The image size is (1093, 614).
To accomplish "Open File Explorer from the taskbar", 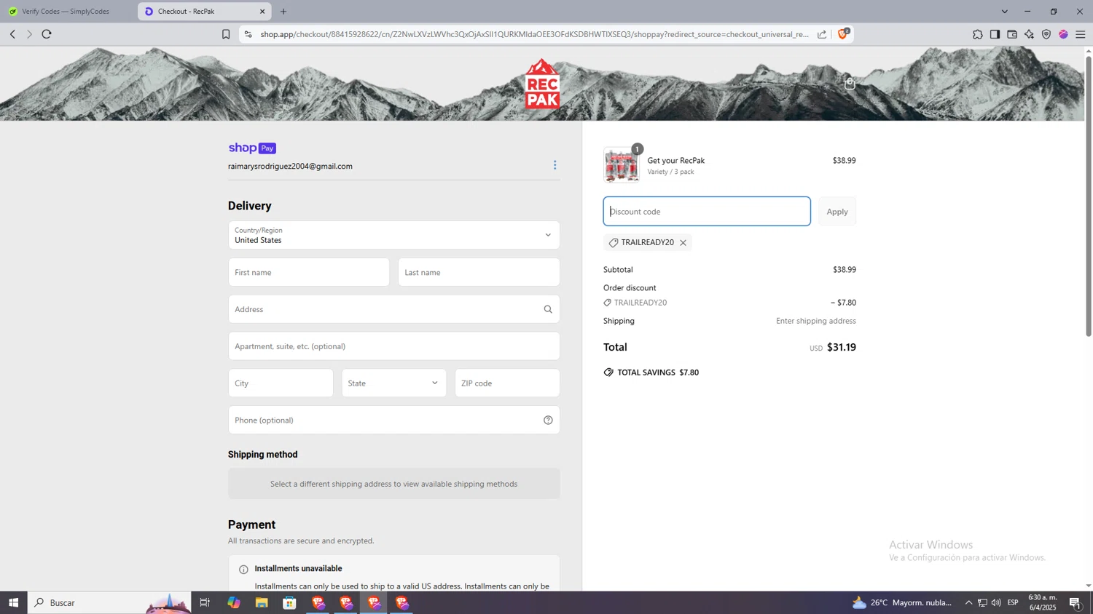I will coord(262,602).
